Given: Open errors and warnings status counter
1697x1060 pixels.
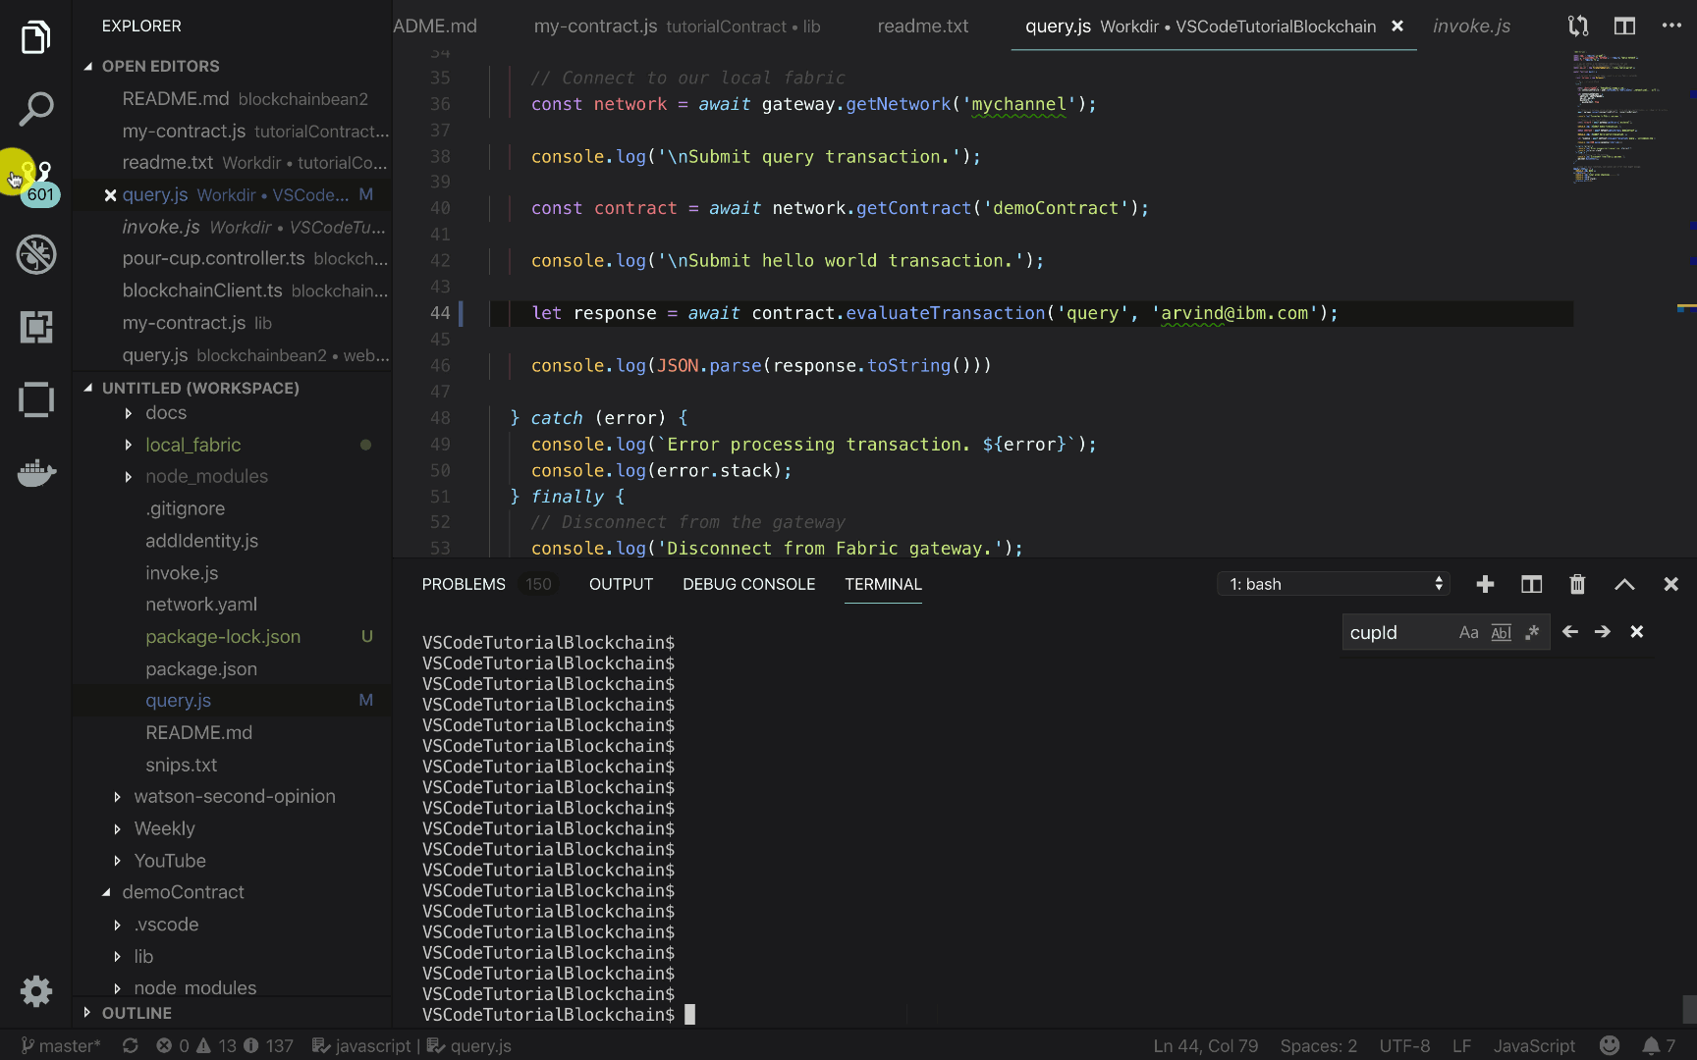Looking at the screenshot, I should click(225, 1045).
